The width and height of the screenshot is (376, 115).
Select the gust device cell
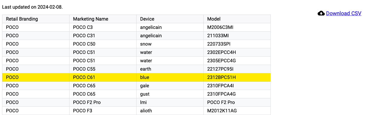(170, 94)
